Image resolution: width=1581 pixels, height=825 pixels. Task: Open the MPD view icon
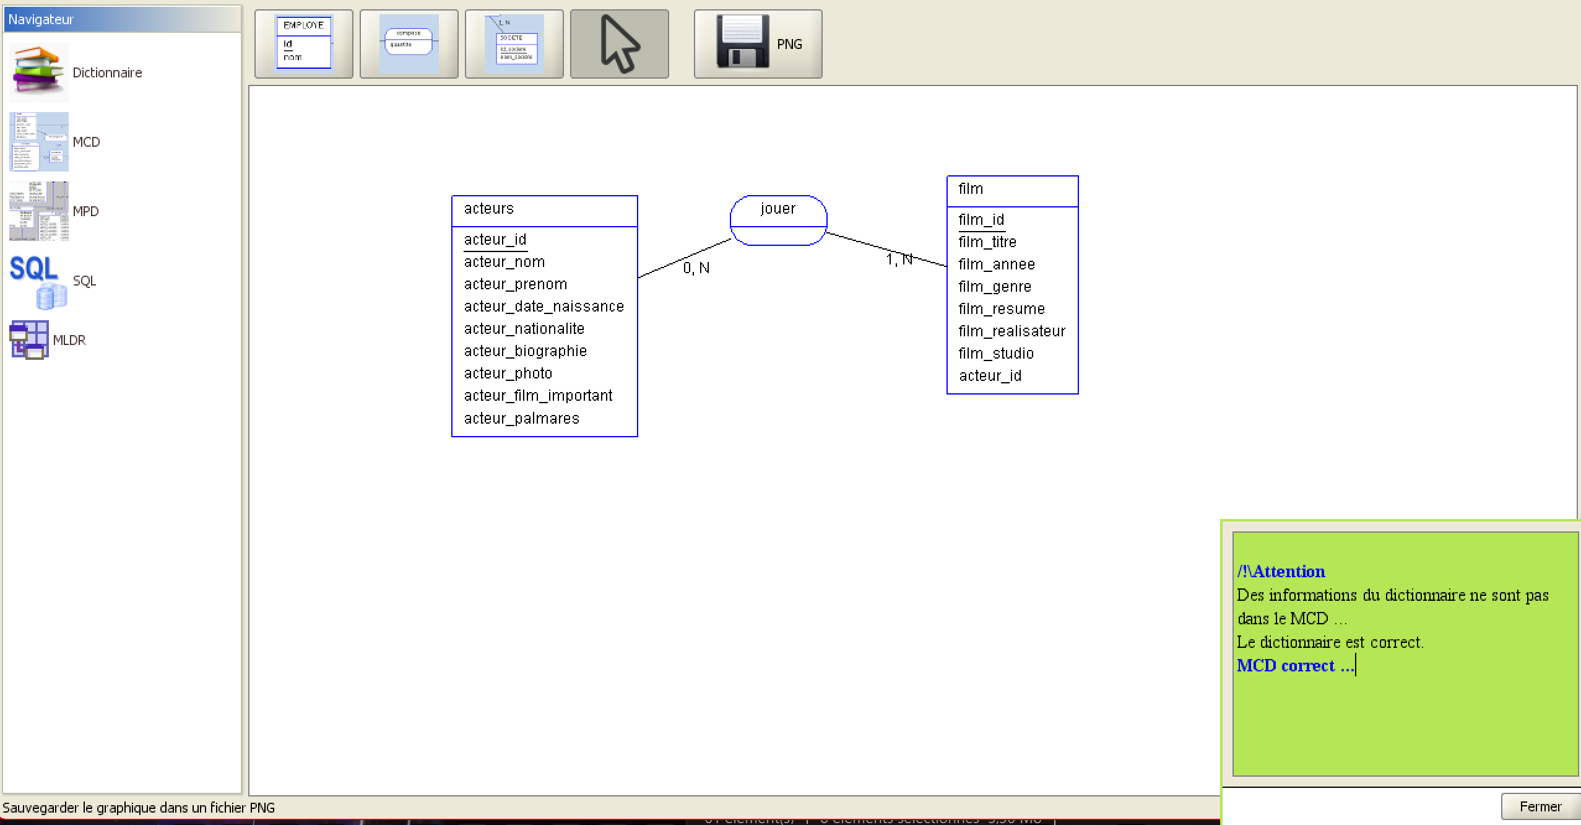pos(39,211)
